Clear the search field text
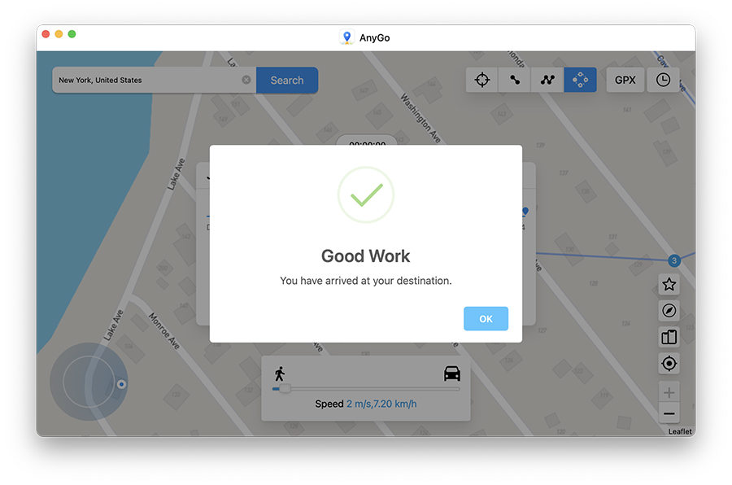 pos(246,81)
